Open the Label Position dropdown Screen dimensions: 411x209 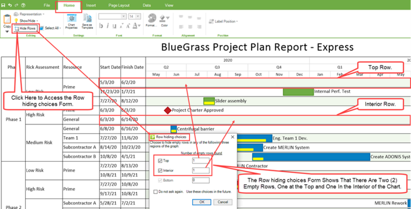[223, 22]
